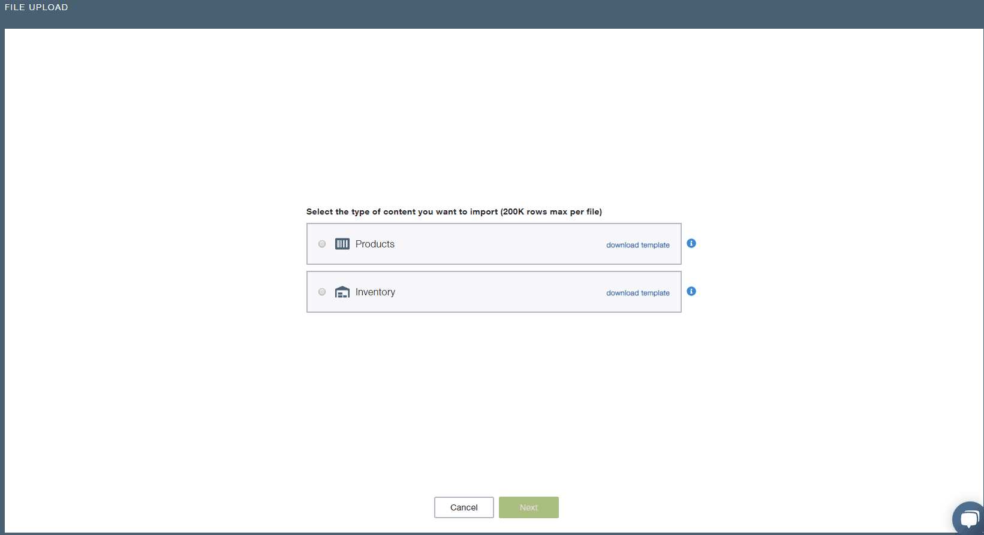Viewport: 984px width, 535px height.
Task: Download the Inventory template
Action: [637, 293]
